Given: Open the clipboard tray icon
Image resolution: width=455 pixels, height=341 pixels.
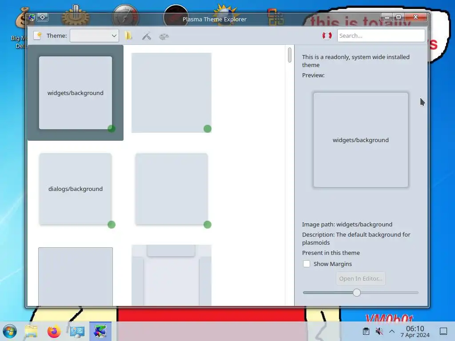Looking at the screenshot, I should click(366, 331).
